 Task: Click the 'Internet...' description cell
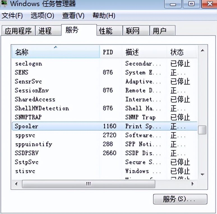143,99
